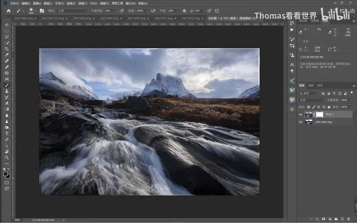Switch to the _DSC1468r.dng document tab

pos(82,18)
